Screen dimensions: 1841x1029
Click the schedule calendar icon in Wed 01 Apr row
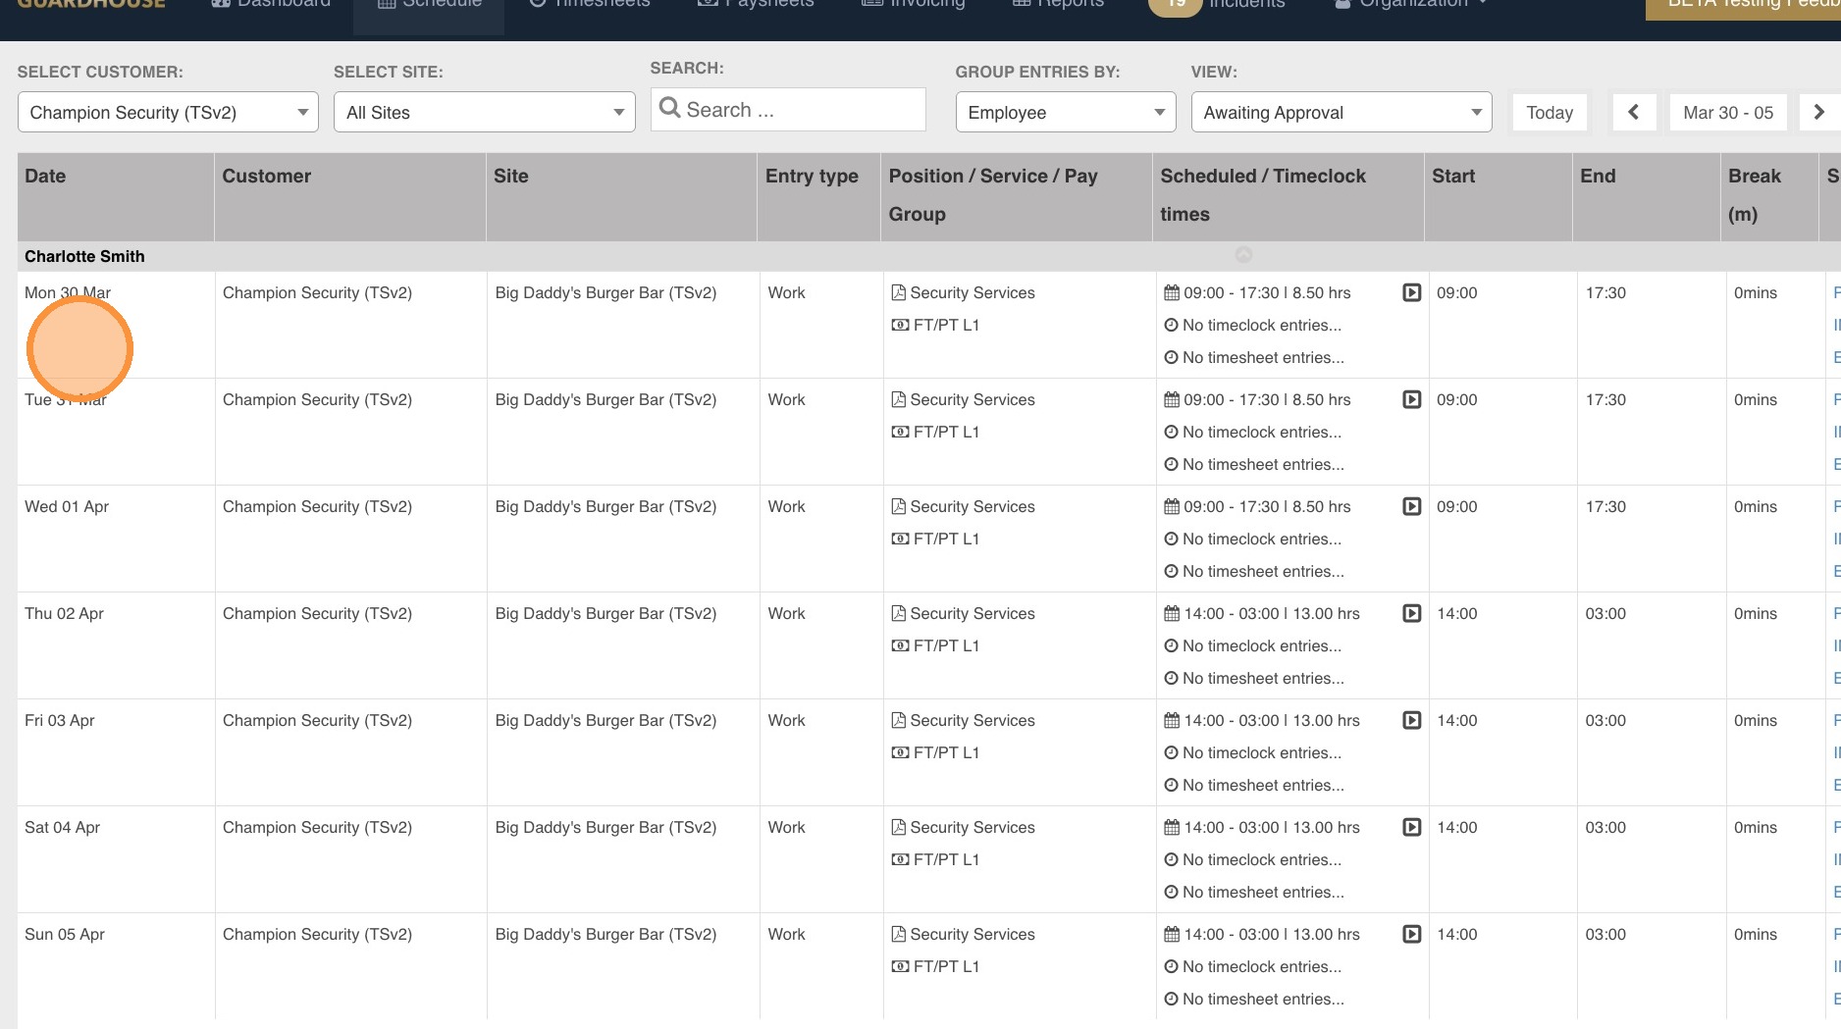coord(1172,506)
